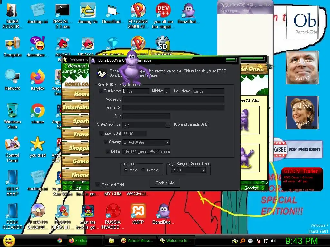Image resolution: width=330 pixels, height=247 pixels.
Task: Switch to 'Welcome to ...' taskbar button
Action: click(176, 241)
